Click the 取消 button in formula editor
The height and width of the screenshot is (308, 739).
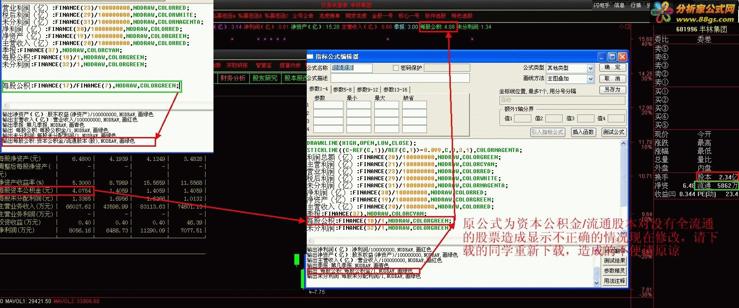coord(612,79)
